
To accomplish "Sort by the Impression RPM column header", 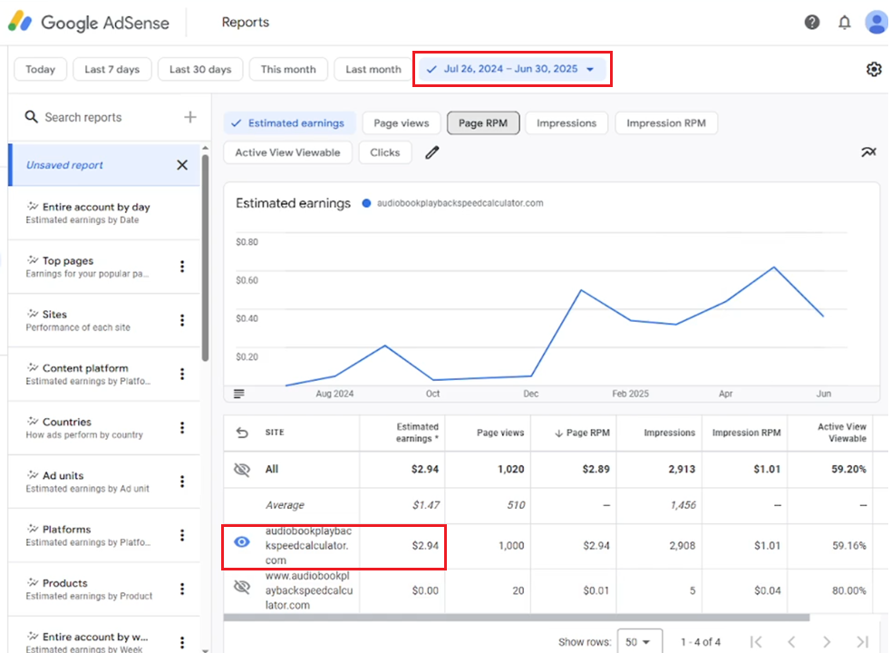I will click(x=746, y=433).
